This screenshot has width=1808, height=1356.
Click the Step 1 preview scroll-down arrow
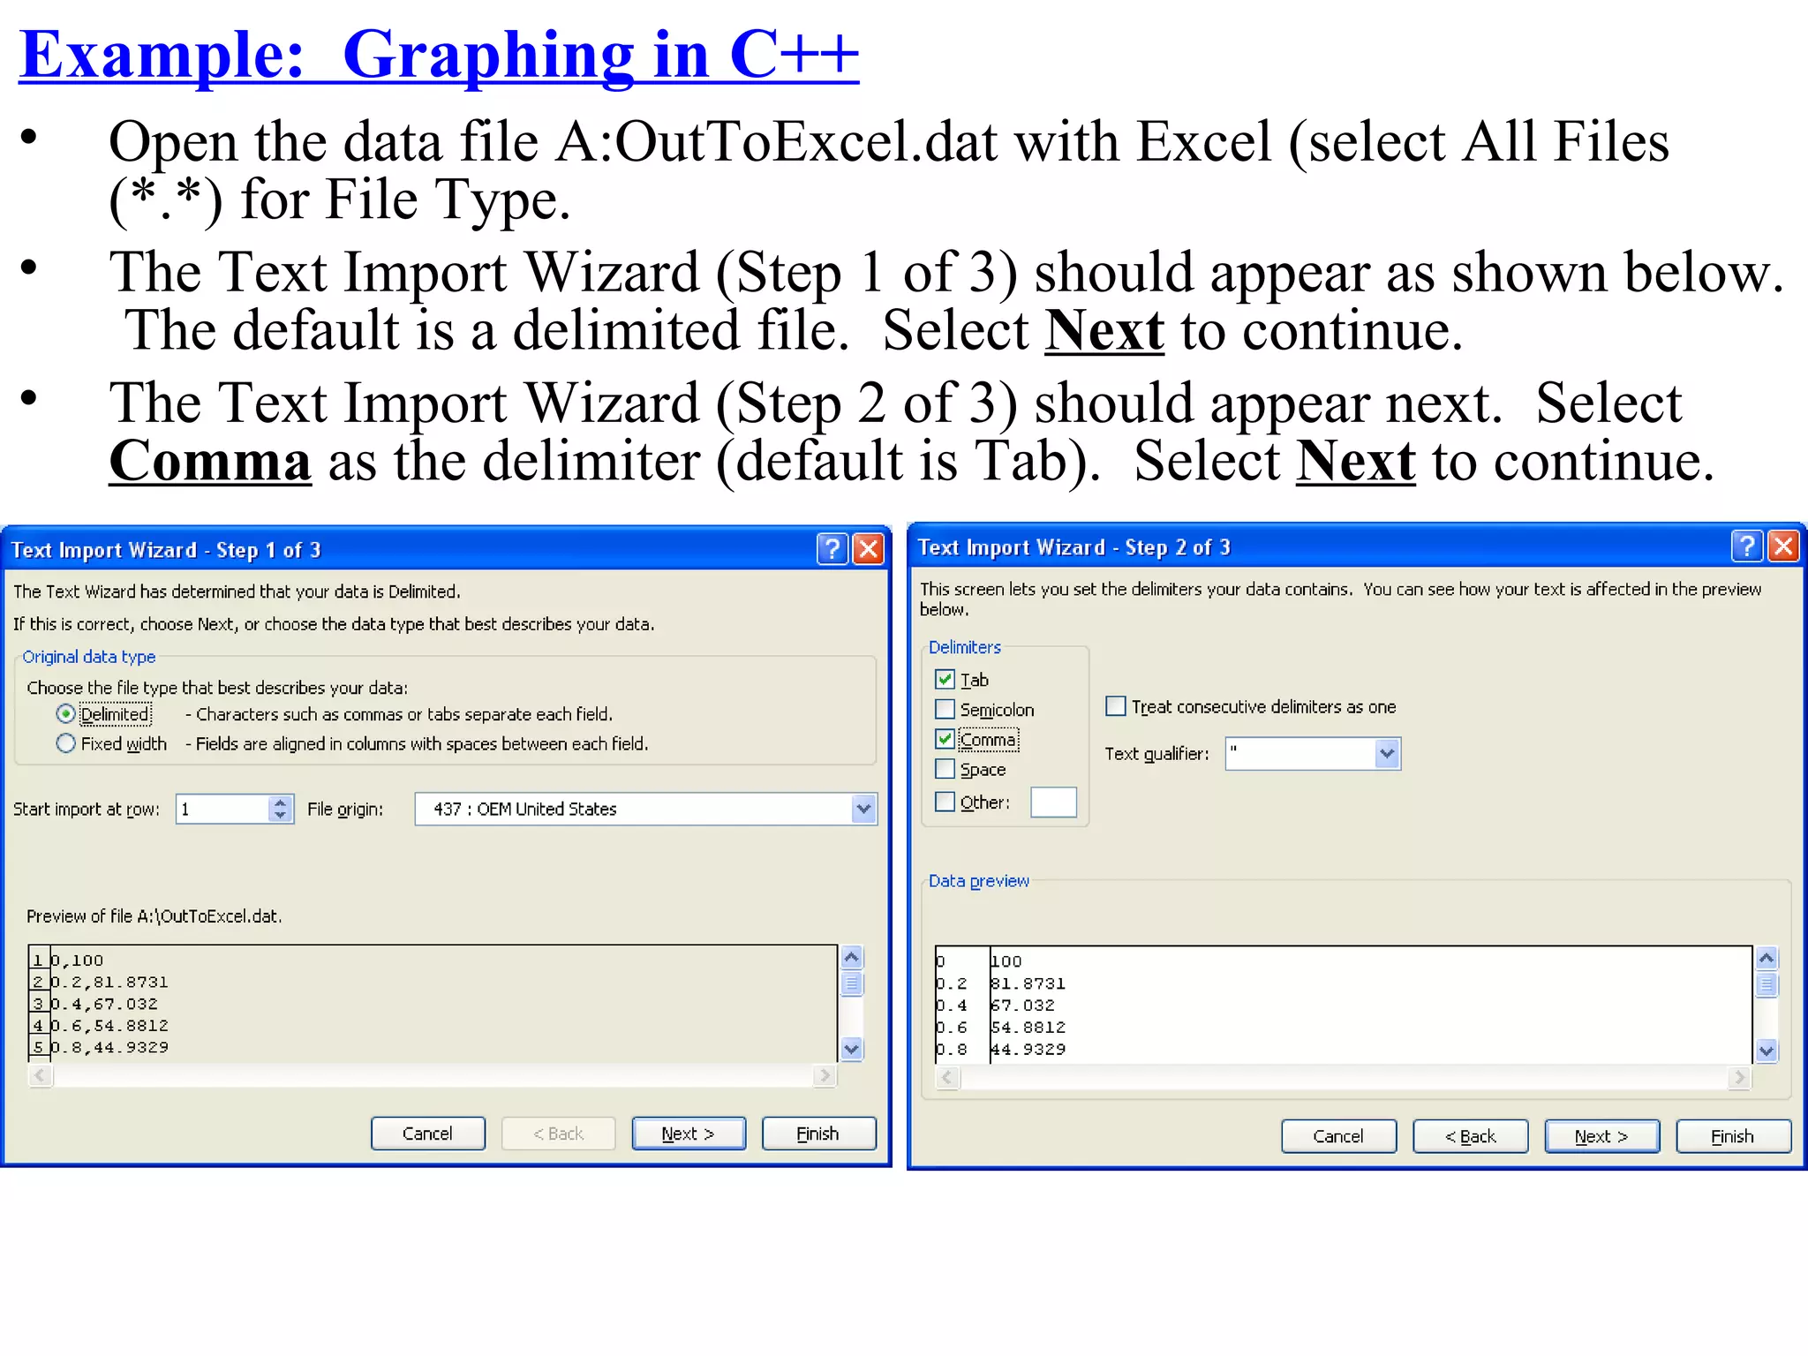point(852,1049)
